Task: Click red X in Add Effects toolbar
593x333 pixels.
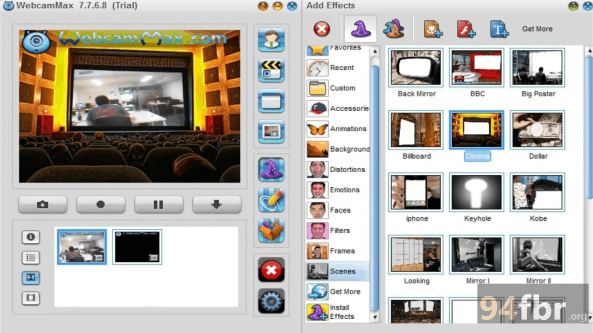Action: pos(322,29)
